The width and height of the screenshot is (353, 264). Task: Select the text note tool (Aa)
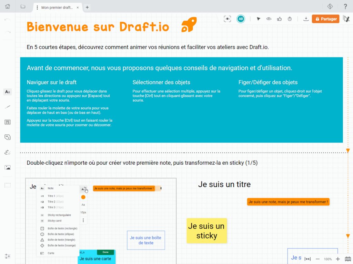[x=8, y=92]
